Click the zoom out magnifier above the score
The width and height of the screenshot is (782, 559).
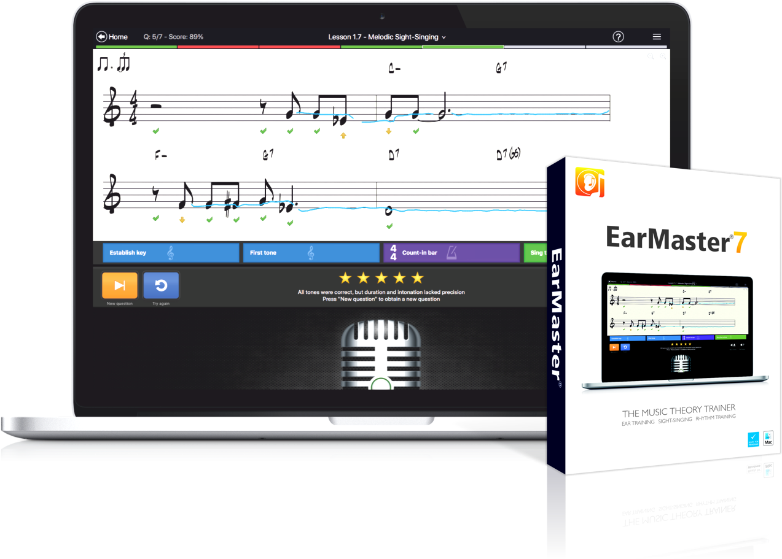pyautogui.click(x=651, y=56)
